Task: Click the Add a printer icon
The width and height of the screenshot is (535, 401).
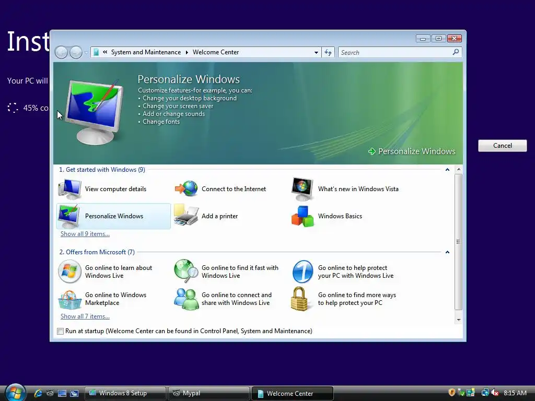Action: click(x=186, y=215)
